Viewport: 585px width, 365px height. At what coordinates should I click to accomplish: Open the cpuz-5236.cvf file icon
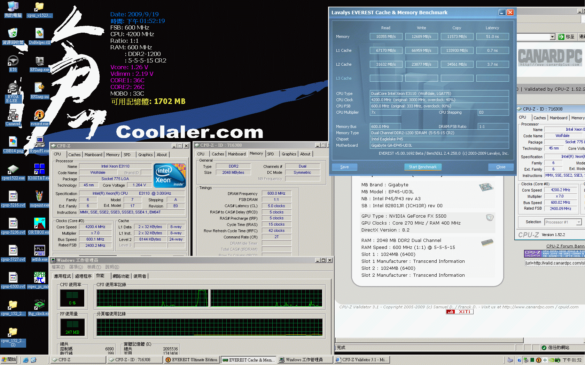click(13, 226)
